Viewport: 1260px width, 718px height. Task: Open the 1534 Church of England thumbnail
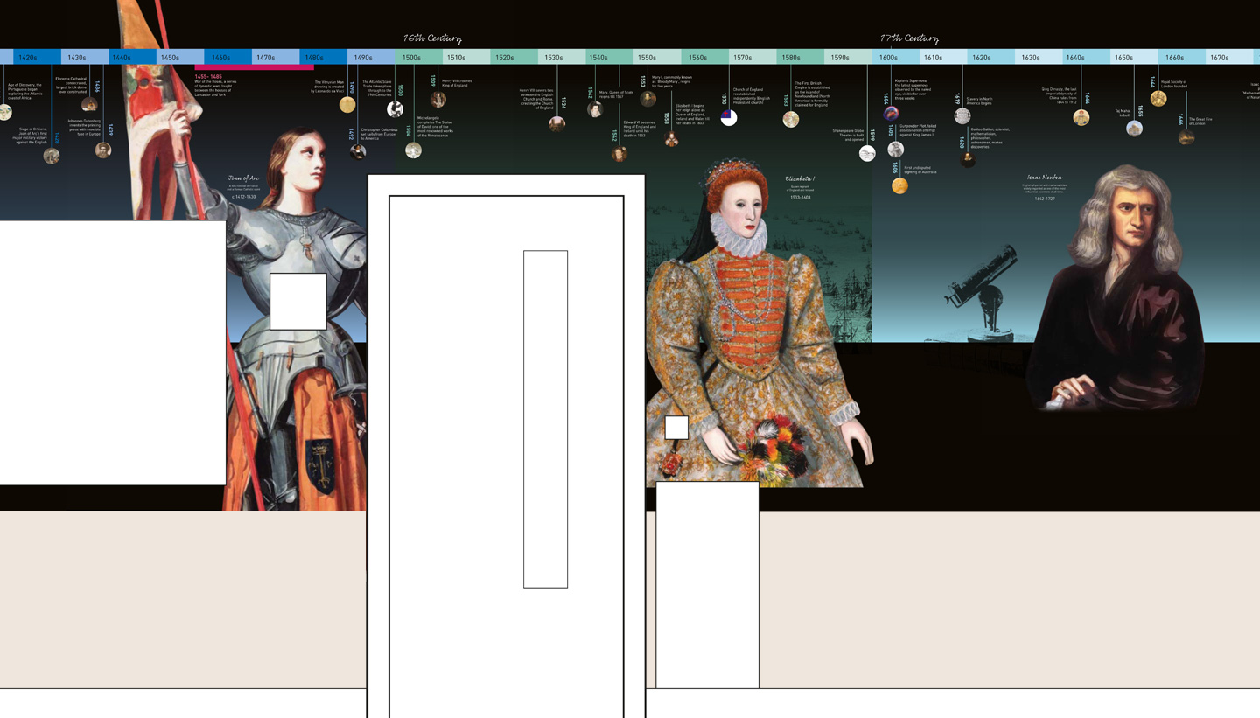[x=556, y=123]
